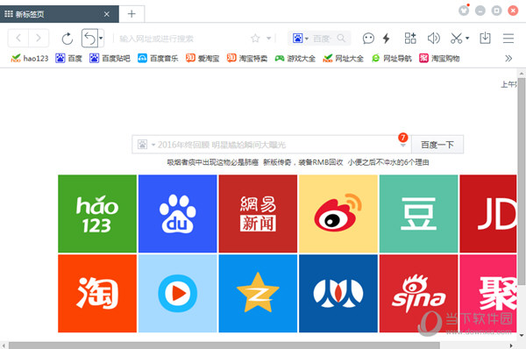
Task: Click the undo closed tab icon
Action: pos(89,39)
